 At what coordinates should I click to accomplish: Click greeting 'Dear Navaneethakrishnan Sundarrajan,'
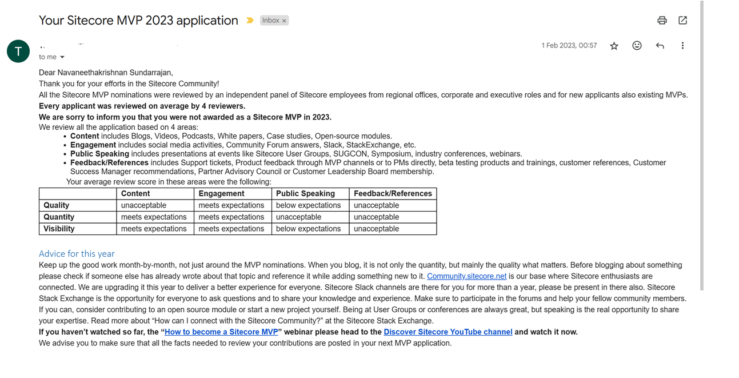tap(106, 73)
